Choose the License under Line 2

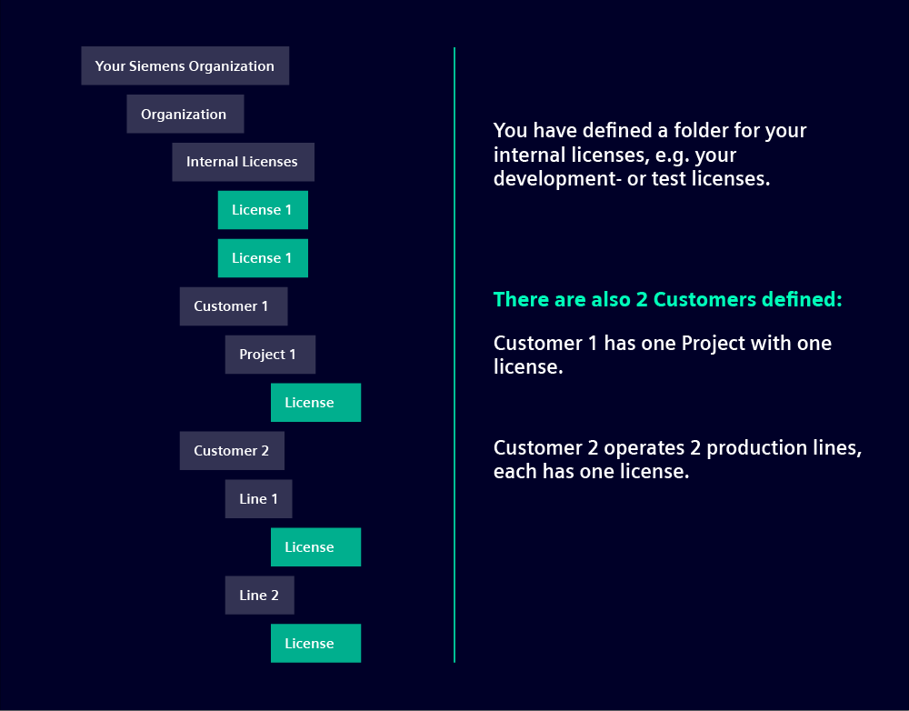[x=315, y=643]
